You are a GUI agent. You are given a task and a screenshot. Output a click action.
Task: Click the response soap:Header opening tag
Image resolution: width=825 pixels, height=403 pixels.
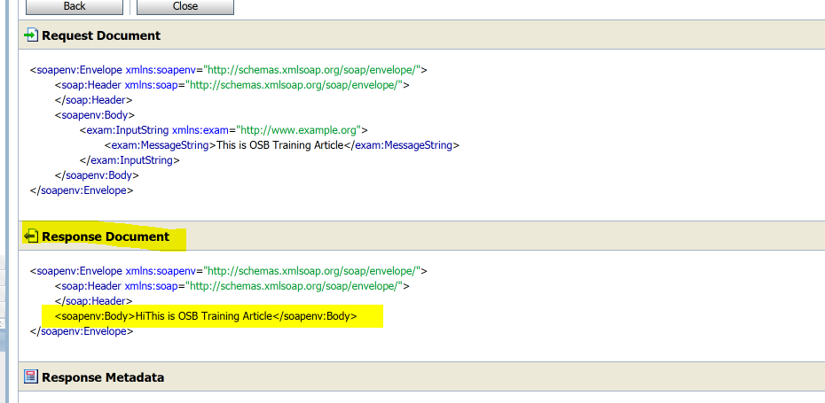click(x=232, y=286)
